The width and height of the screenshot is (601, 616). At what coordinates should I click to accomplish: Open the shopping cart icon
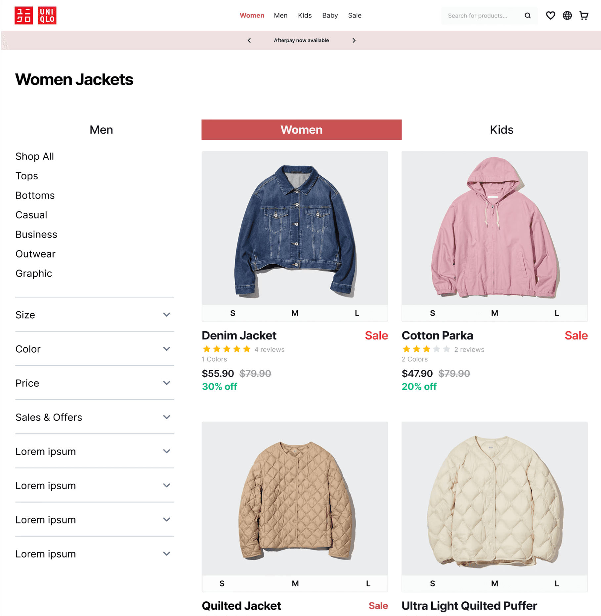pos(584,16)
